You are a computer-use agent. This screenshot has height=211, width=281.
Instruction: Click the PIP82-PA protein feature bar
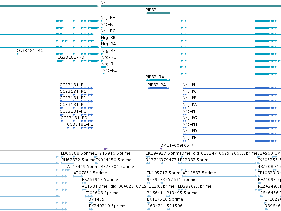click(x=158, y=88)
